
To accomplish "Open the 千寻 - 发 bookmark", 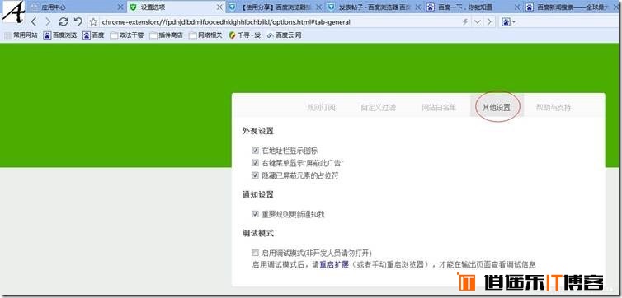I will click(245, 35).
